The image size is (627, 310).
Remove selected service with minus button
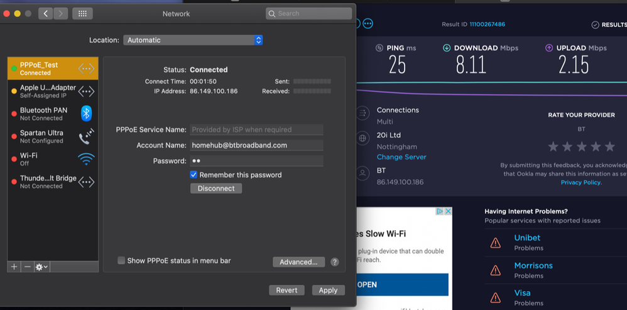coord(27,267)
